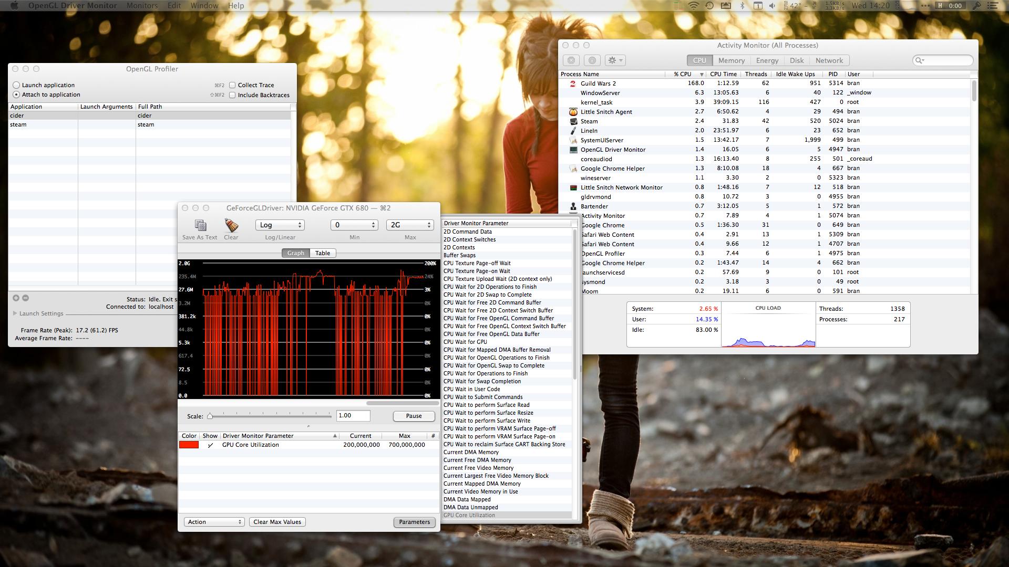Screen dimensions: 1009x567
Task: Click the Save As Text icon
Action: (x=200, y=226)
